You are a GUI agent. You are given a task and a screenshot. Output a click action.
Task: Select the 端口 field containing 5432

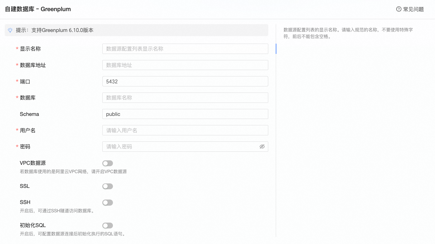pyautogui.click(x=185, y=81)
